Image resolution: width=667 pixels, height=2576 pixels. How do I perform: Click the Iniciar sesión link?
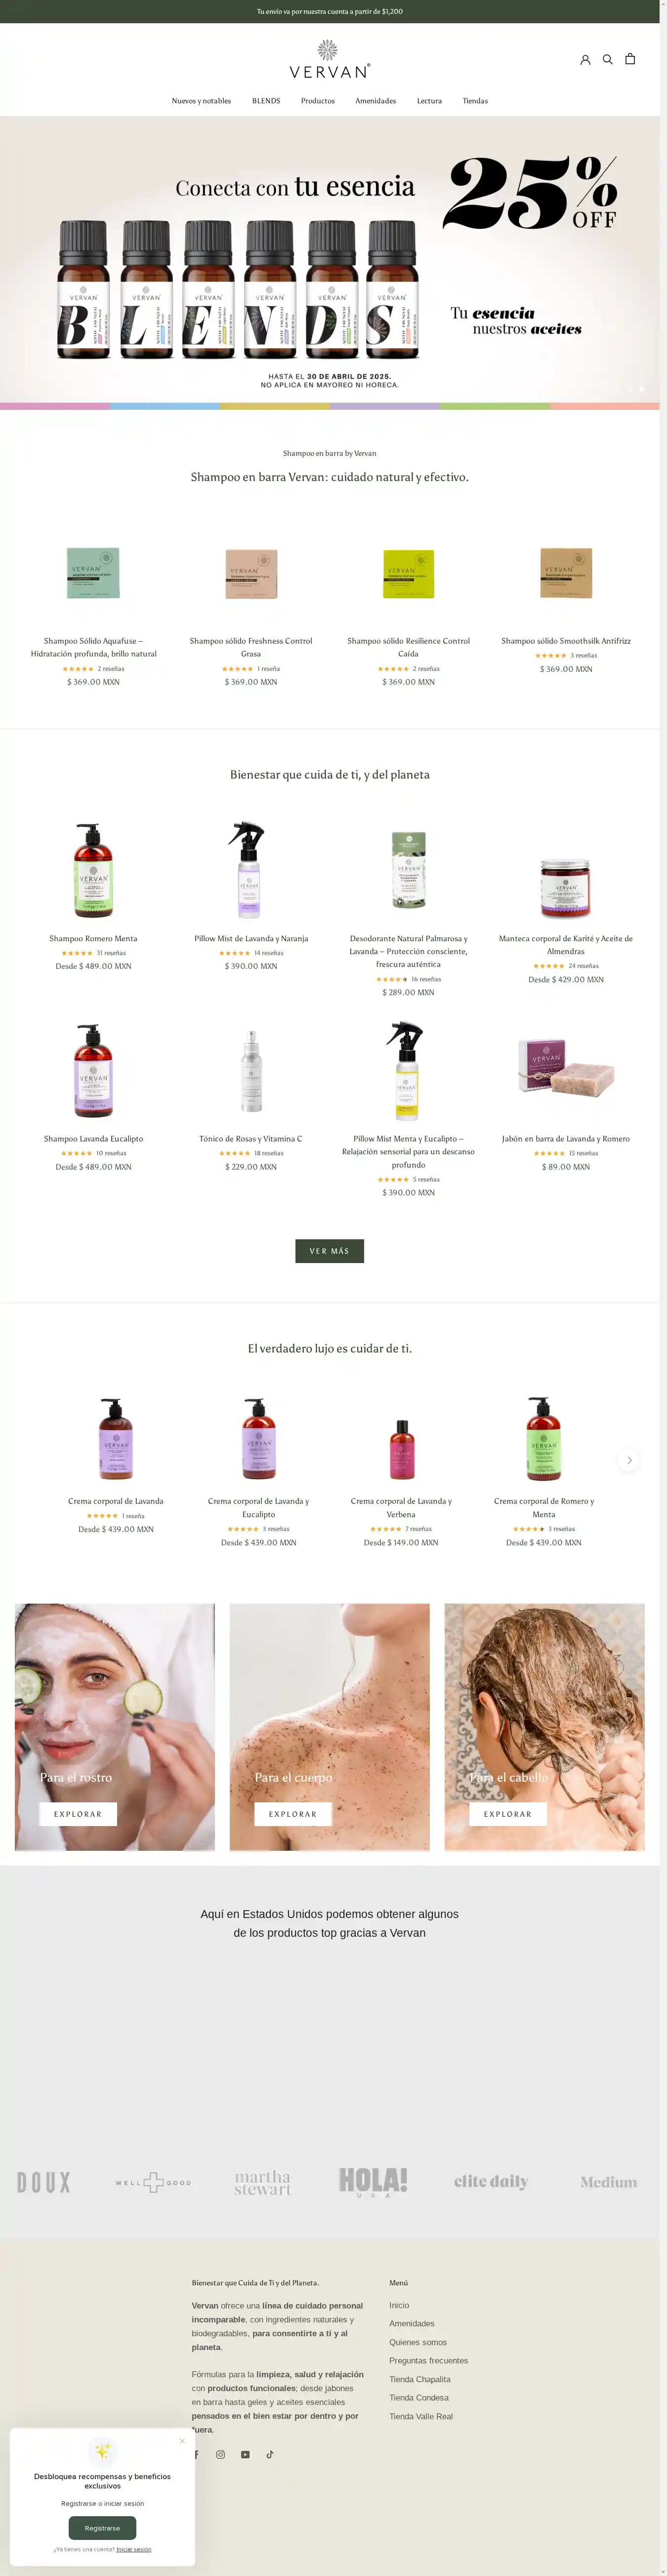tap(134, 2549)
